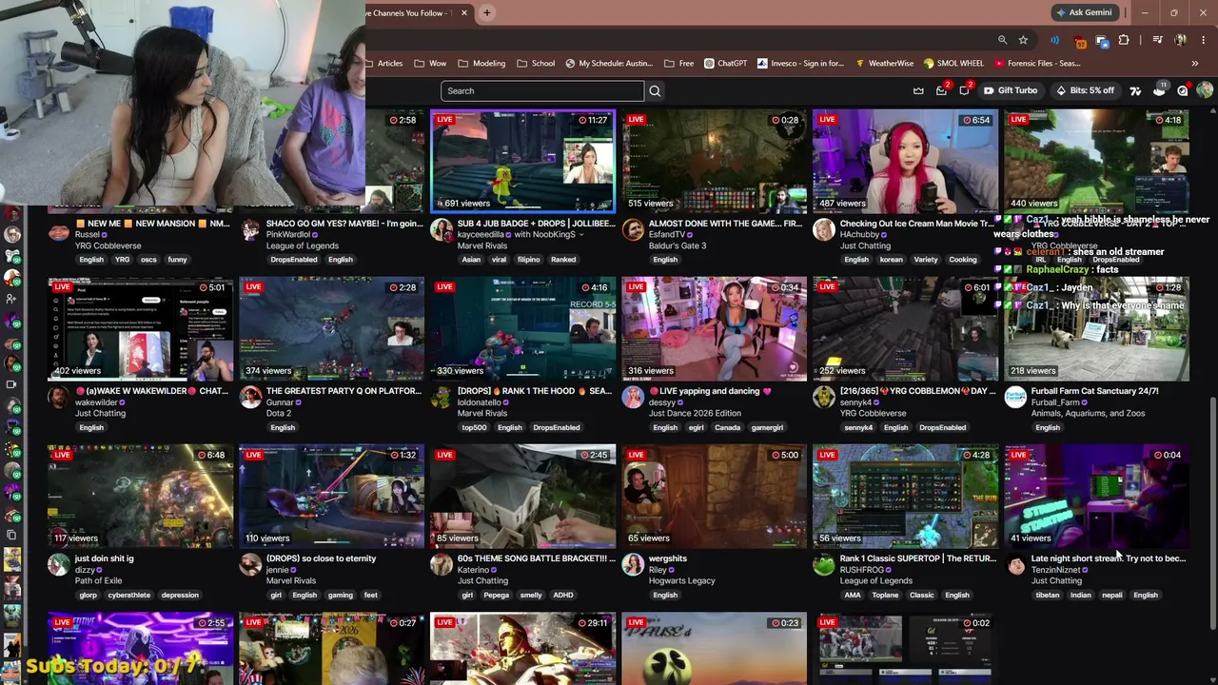Select the 'filipino' tag under kayceeedilla
1218x685 pixels.
(528, 260)
